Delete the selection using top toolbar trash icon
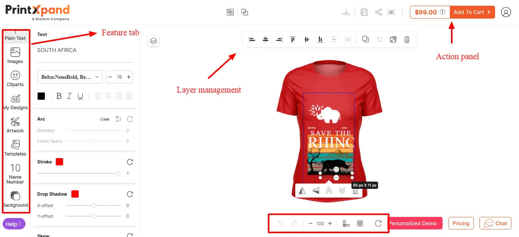 pos(407,39)
